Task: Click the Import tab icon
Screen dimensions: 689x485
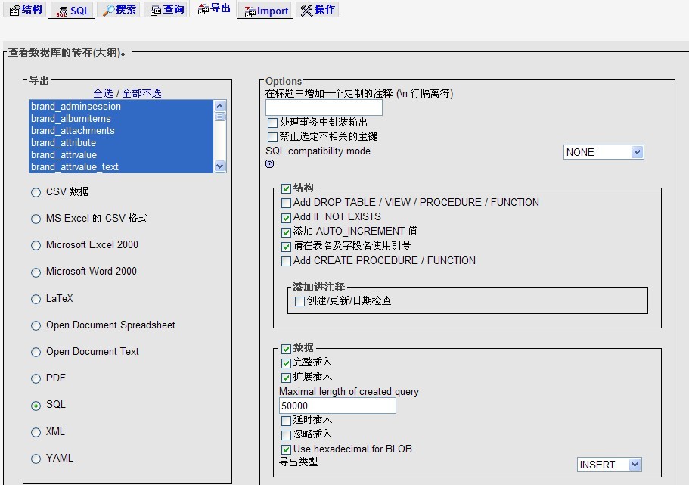Action: coord(250,11)
